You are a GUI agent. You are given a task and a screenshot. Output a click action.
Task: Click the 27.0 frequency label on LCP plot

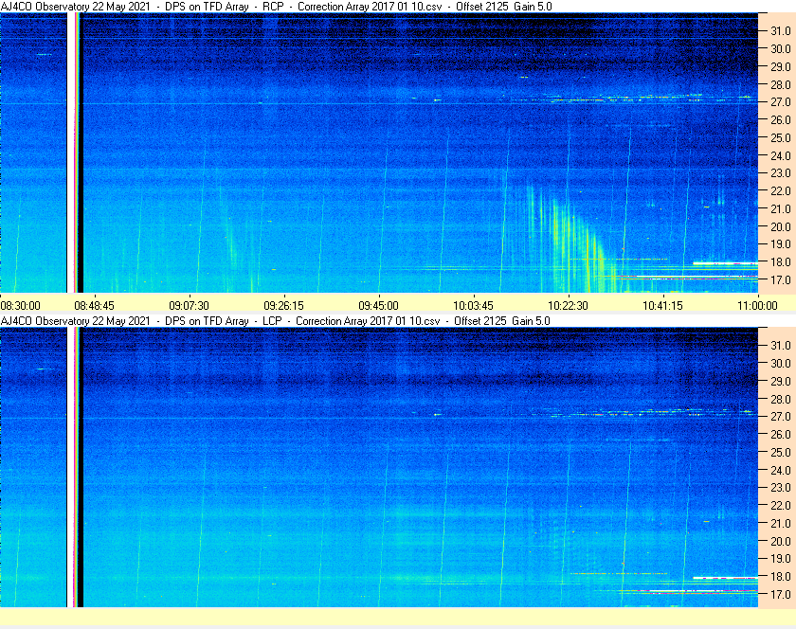781,417
